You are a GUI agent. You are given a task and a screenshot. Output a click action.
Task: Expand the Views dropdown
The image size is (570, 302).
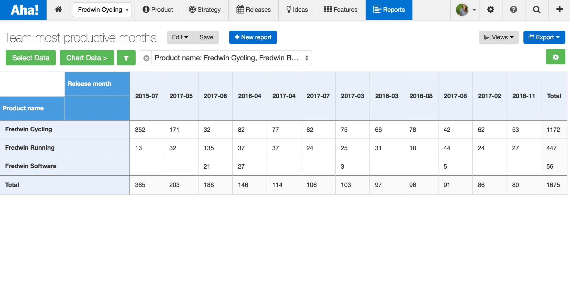499,37
